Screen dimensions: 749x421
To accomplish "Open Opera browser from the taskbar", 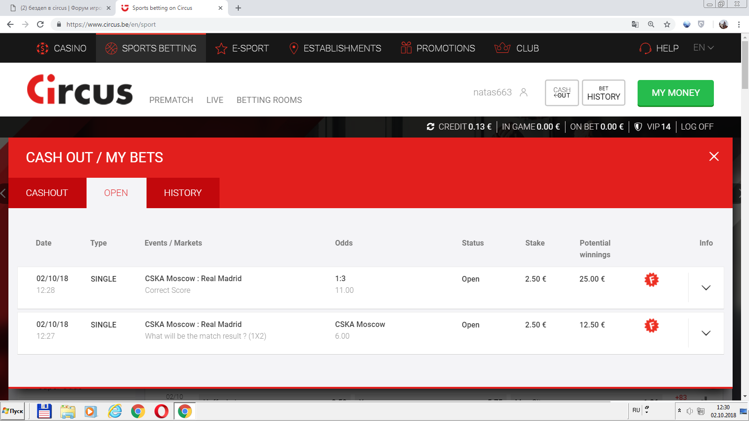I will [x=161, y=411].
